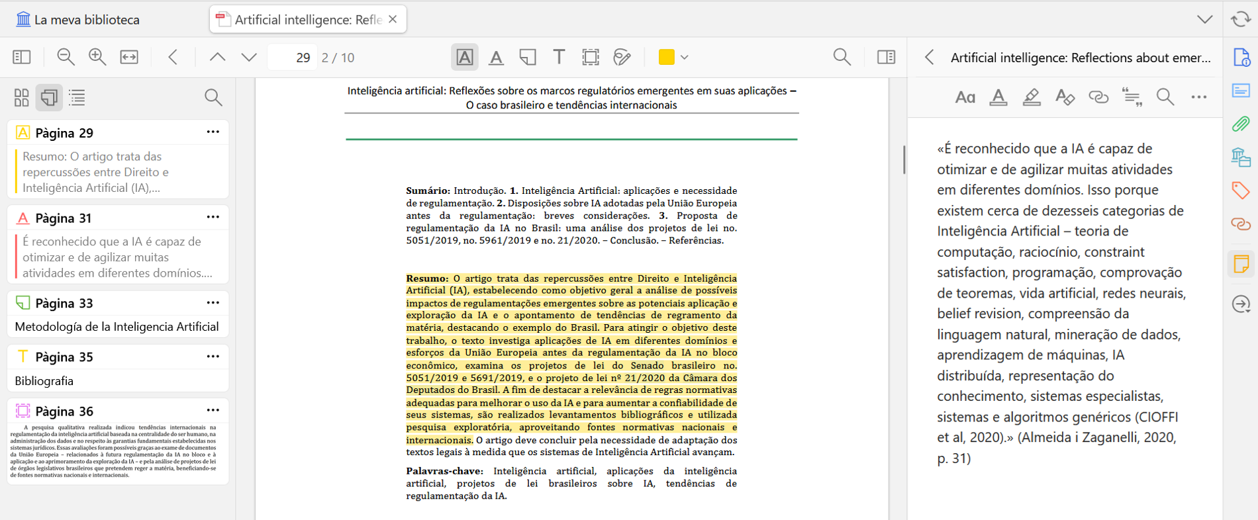
Task: Close the Artificial intelligence tab
Action: pos(393,19)
